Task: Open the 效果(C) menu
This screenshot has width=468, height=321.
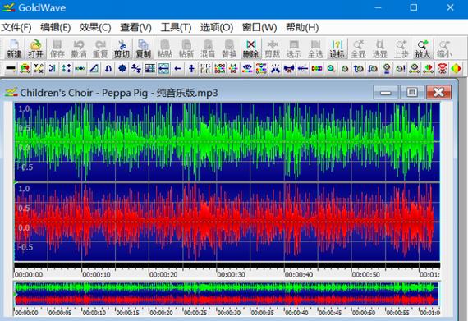Action: [95, 27]
